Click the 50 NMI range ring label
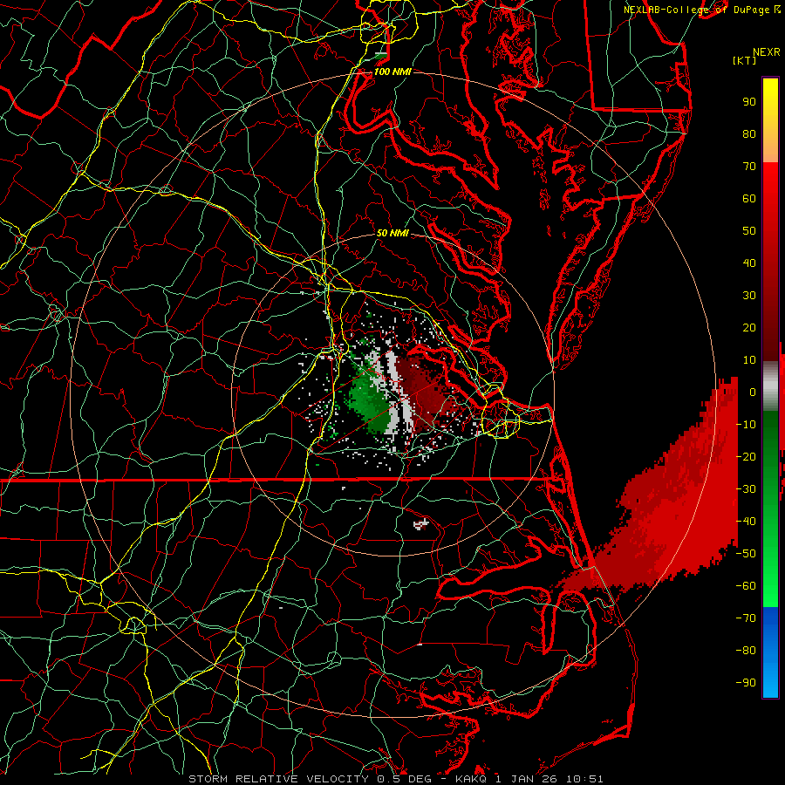Viewport: 785px width, 785px height. point(392,233)
